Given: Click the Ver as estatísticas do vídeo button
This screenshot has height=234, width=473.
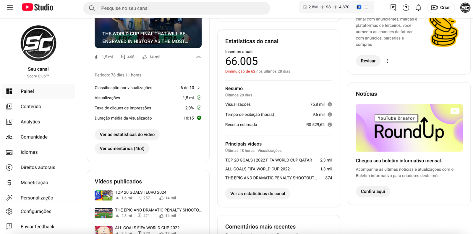Looking at the screenshot, I should (x=127, y=135).
